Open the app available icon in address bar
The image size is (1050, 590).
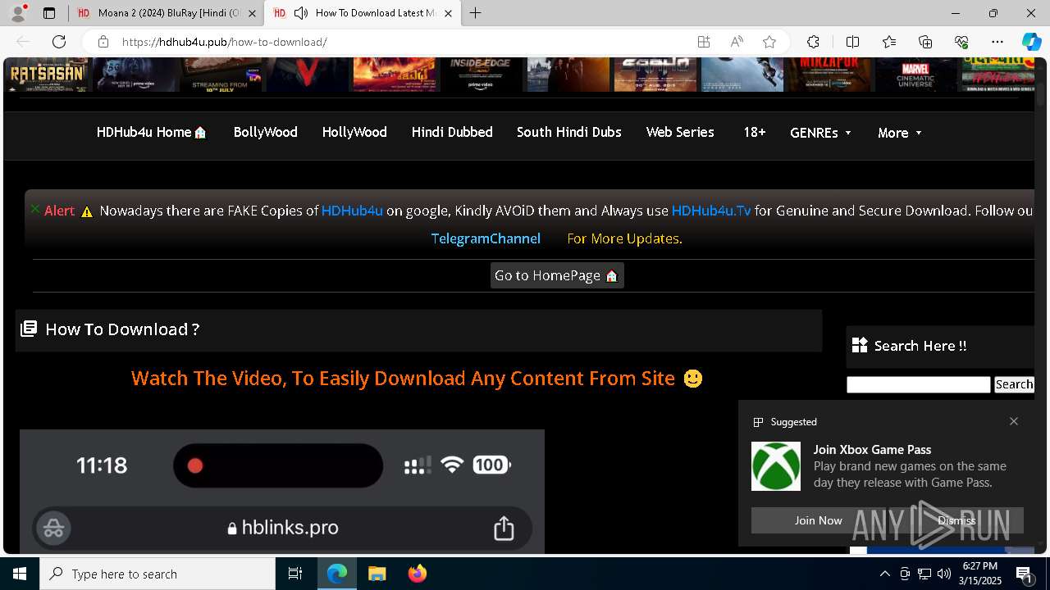pos(704,42)
